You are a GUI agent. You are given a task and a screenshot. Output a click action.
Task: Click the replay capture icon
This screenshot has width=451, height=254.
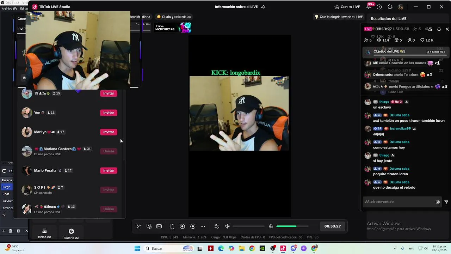pyautogui.click(x=193, y=226)
